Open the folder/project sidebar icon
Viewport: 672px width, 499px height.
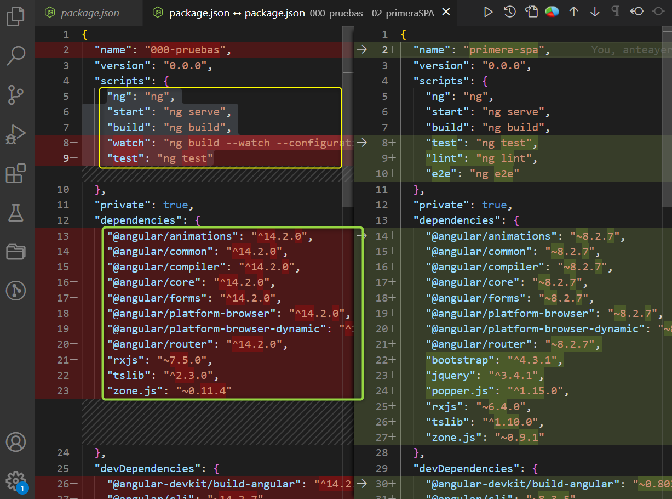[x=15, y=252]
